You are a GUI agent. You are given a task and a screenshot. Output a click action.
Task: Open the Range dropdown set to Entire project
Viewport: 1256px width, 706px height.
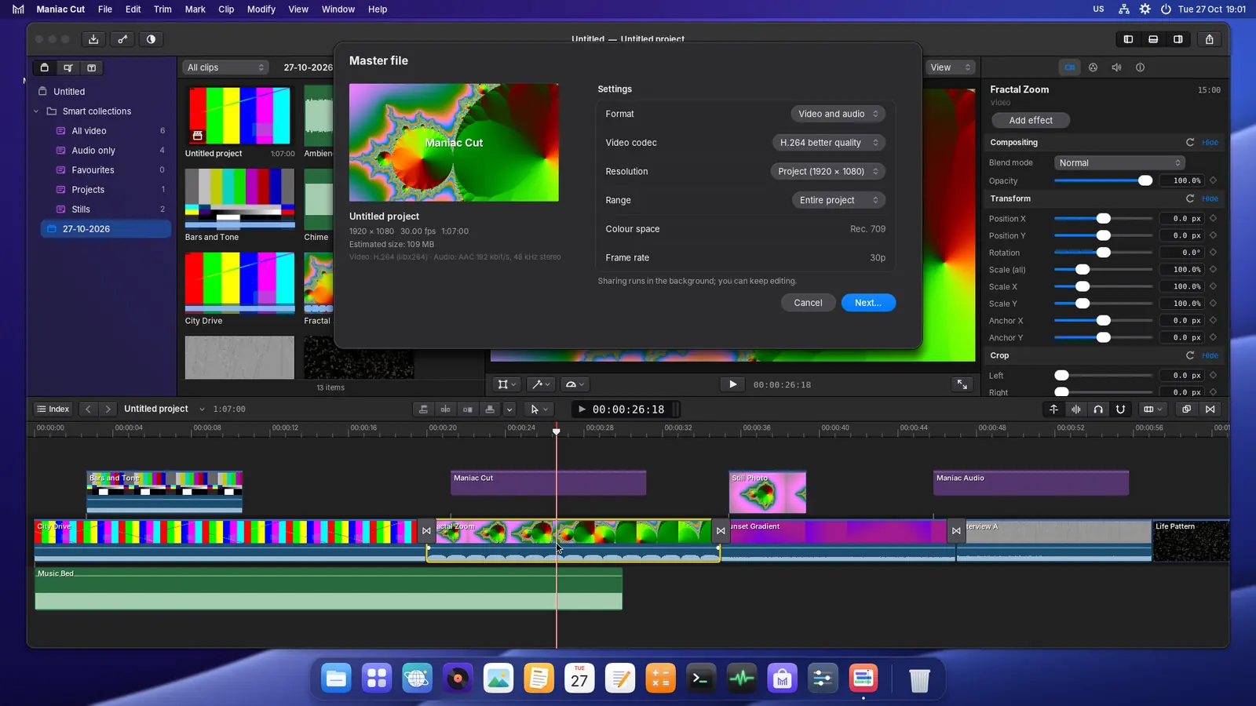coord(838,200)
